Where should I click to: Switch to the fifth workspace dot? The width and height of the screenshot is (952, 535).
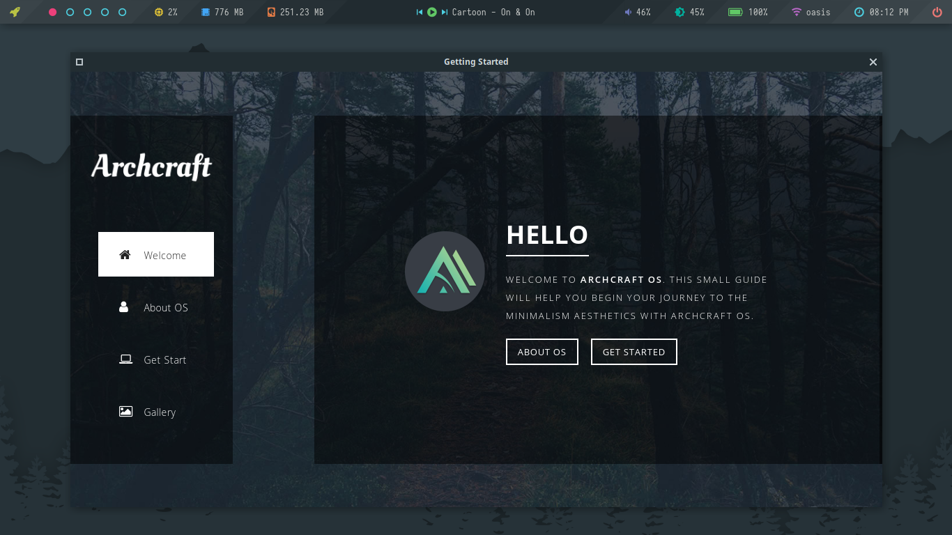coord(122,13)
